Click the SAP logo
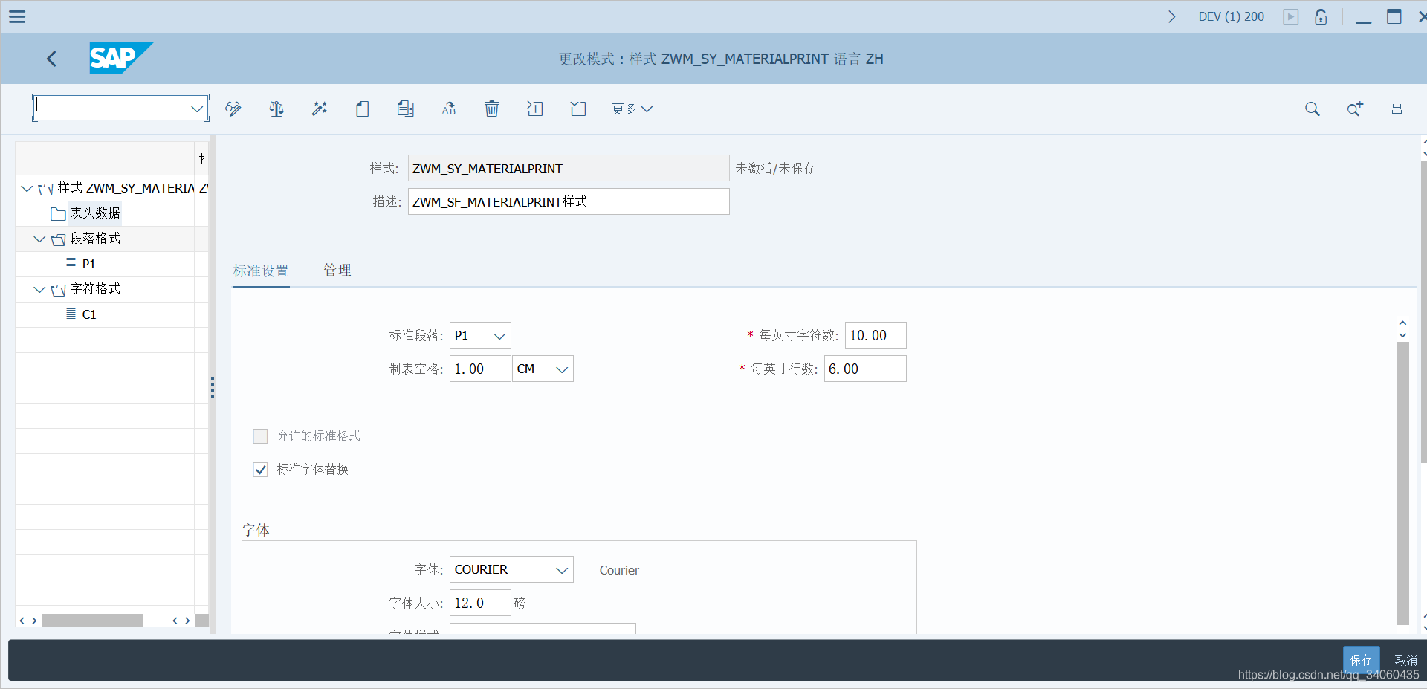The image size is (1427, 689). (x=120, y=58)
